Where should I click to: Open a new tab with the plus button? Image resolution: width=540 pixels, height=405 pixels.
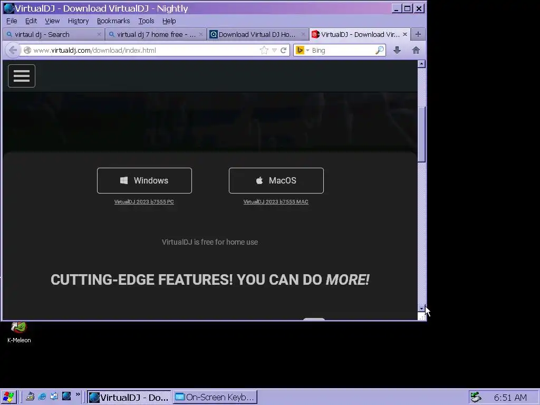click(418, 34)
